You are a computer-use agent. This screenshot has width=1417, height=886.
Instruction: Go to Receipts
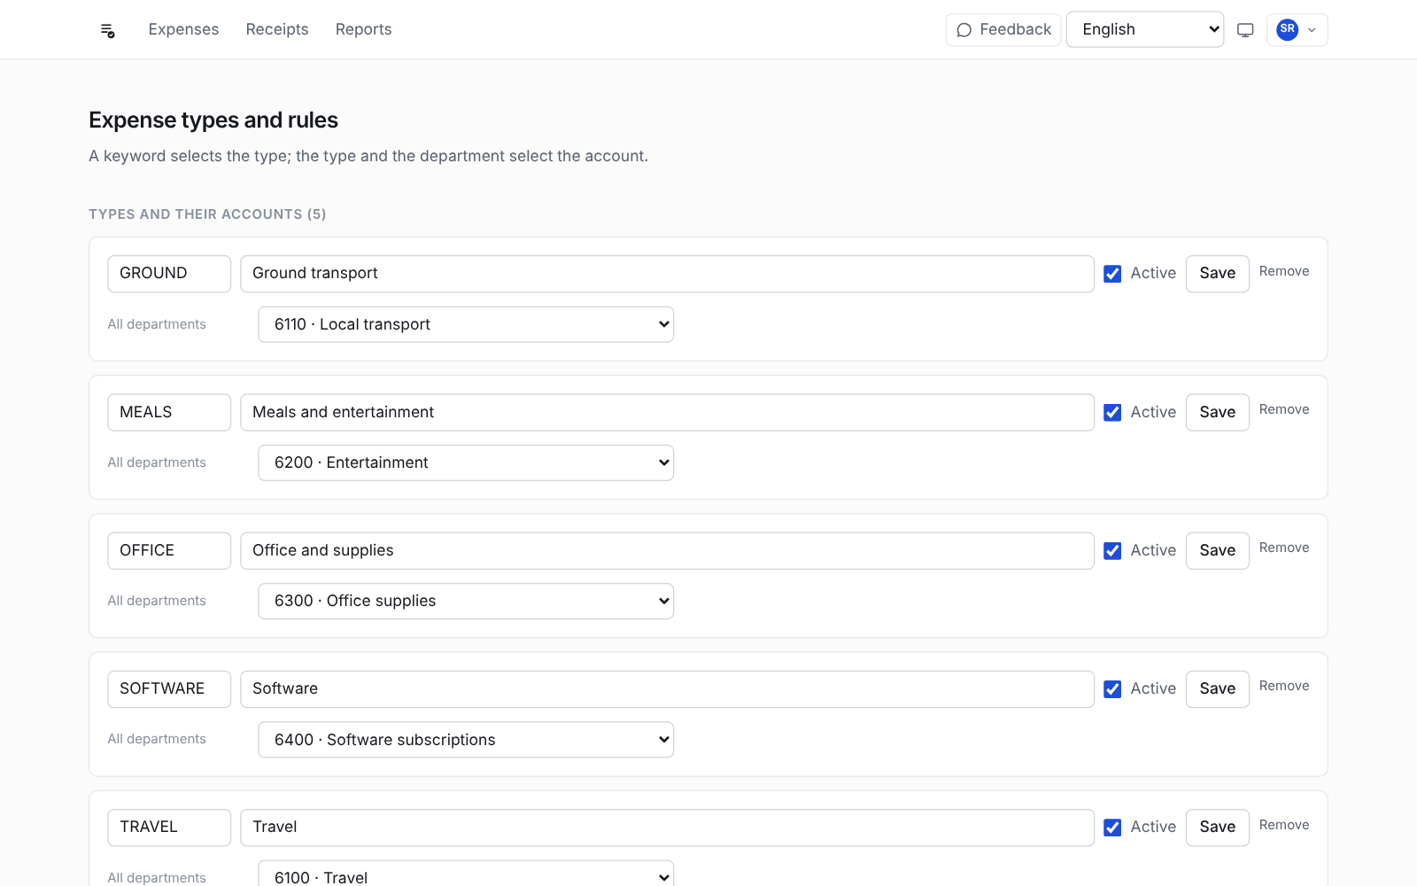point(277,29)
